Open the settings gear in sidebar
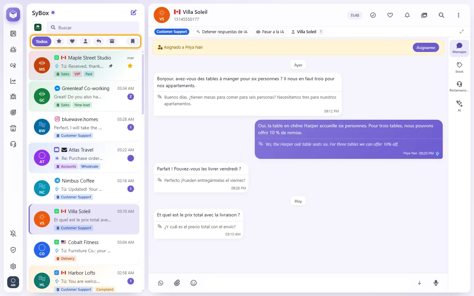 tap(13, 266)
